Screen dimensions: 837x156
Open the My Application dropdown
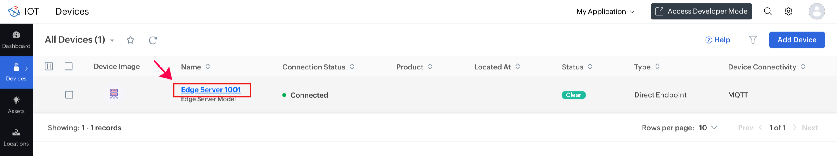(x=605, y=11)
